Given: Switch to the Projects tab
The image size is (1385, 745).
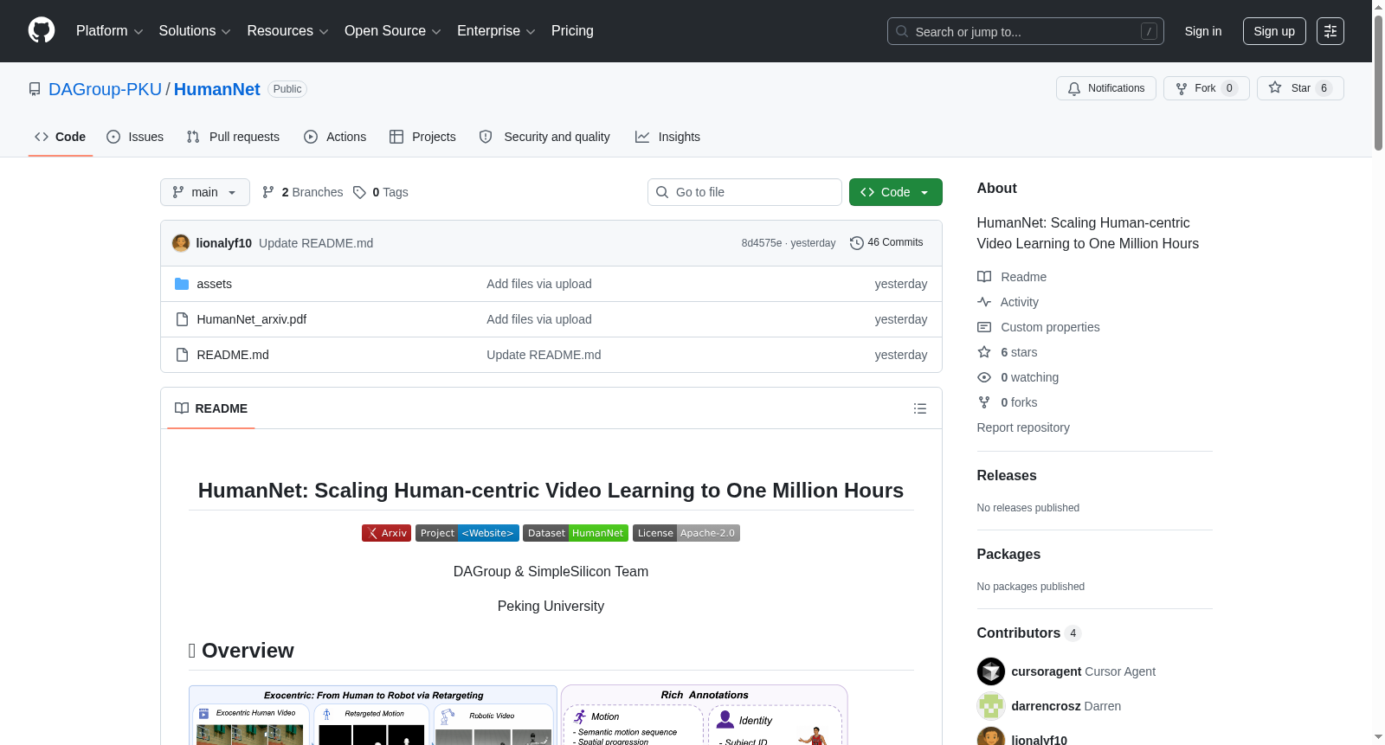Looking at the screenshot, I should 422,137.
